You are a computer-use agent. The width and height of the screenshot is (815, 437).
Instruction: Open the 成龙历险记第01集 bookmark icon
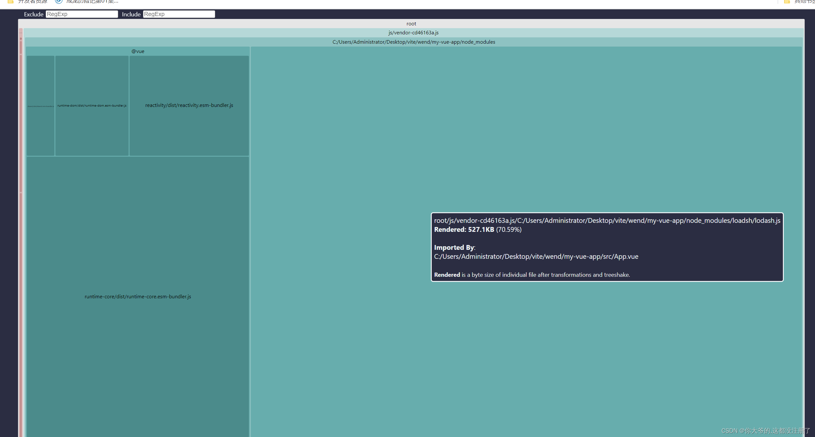point(58,2)
